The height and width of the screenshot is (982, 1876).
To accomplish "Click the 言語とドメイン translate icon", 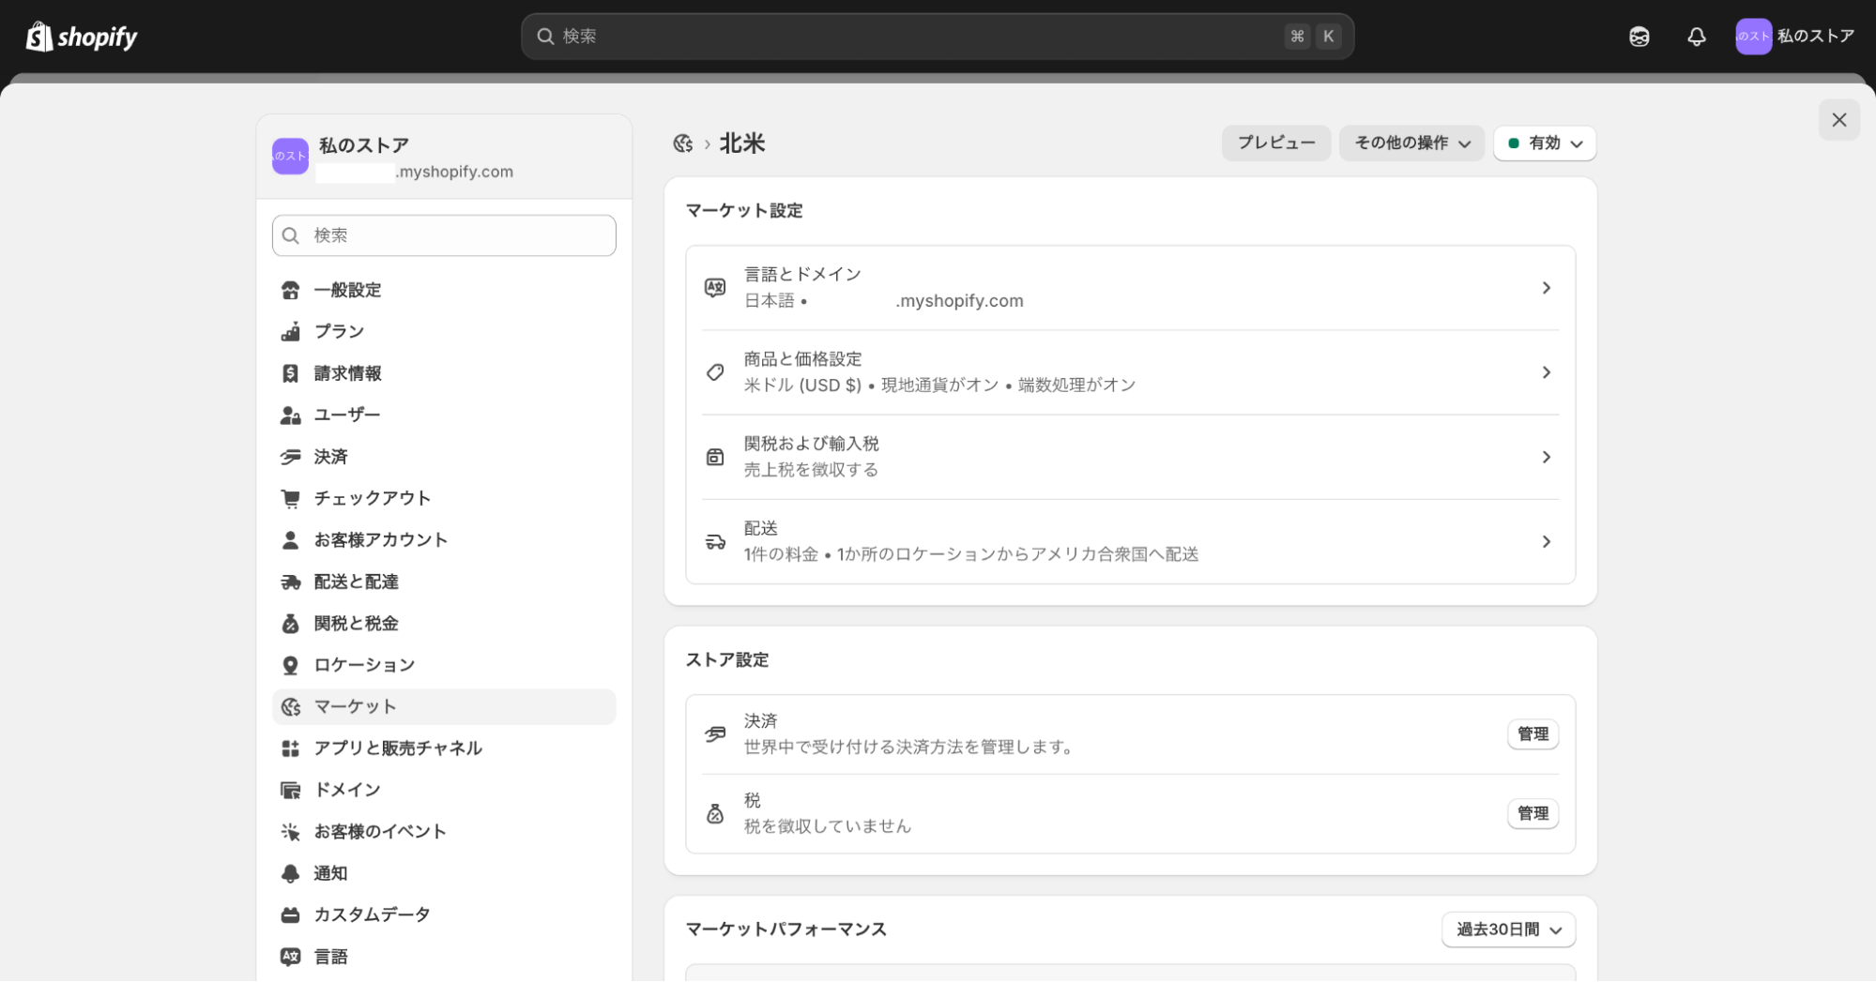I will [x=715, y=288].
